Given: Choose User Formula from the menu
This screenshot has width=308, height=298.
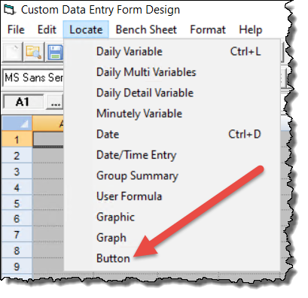Looking at the screenshot, I should pyautogui.click(x=172, y=196).
